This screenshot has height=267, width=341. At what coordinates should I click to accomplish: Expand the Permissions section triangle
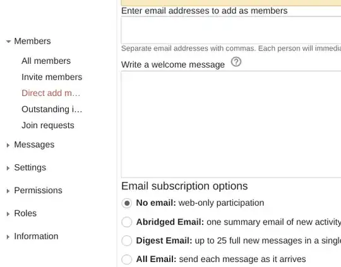pos(8,191)
